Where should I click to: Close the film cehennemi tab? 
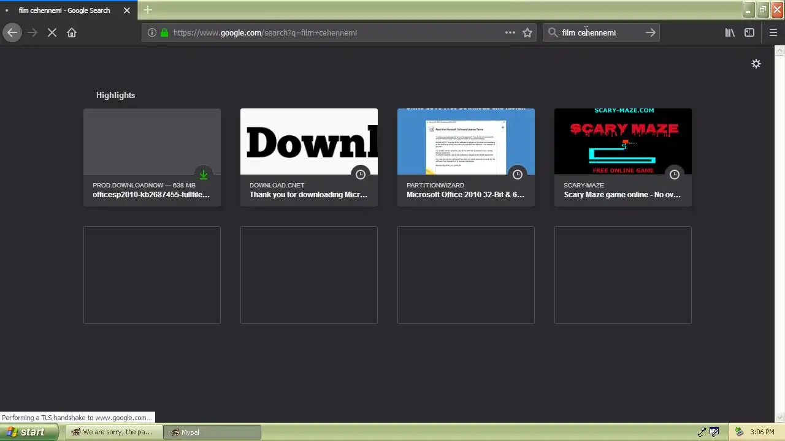click(x=127, y=10)
